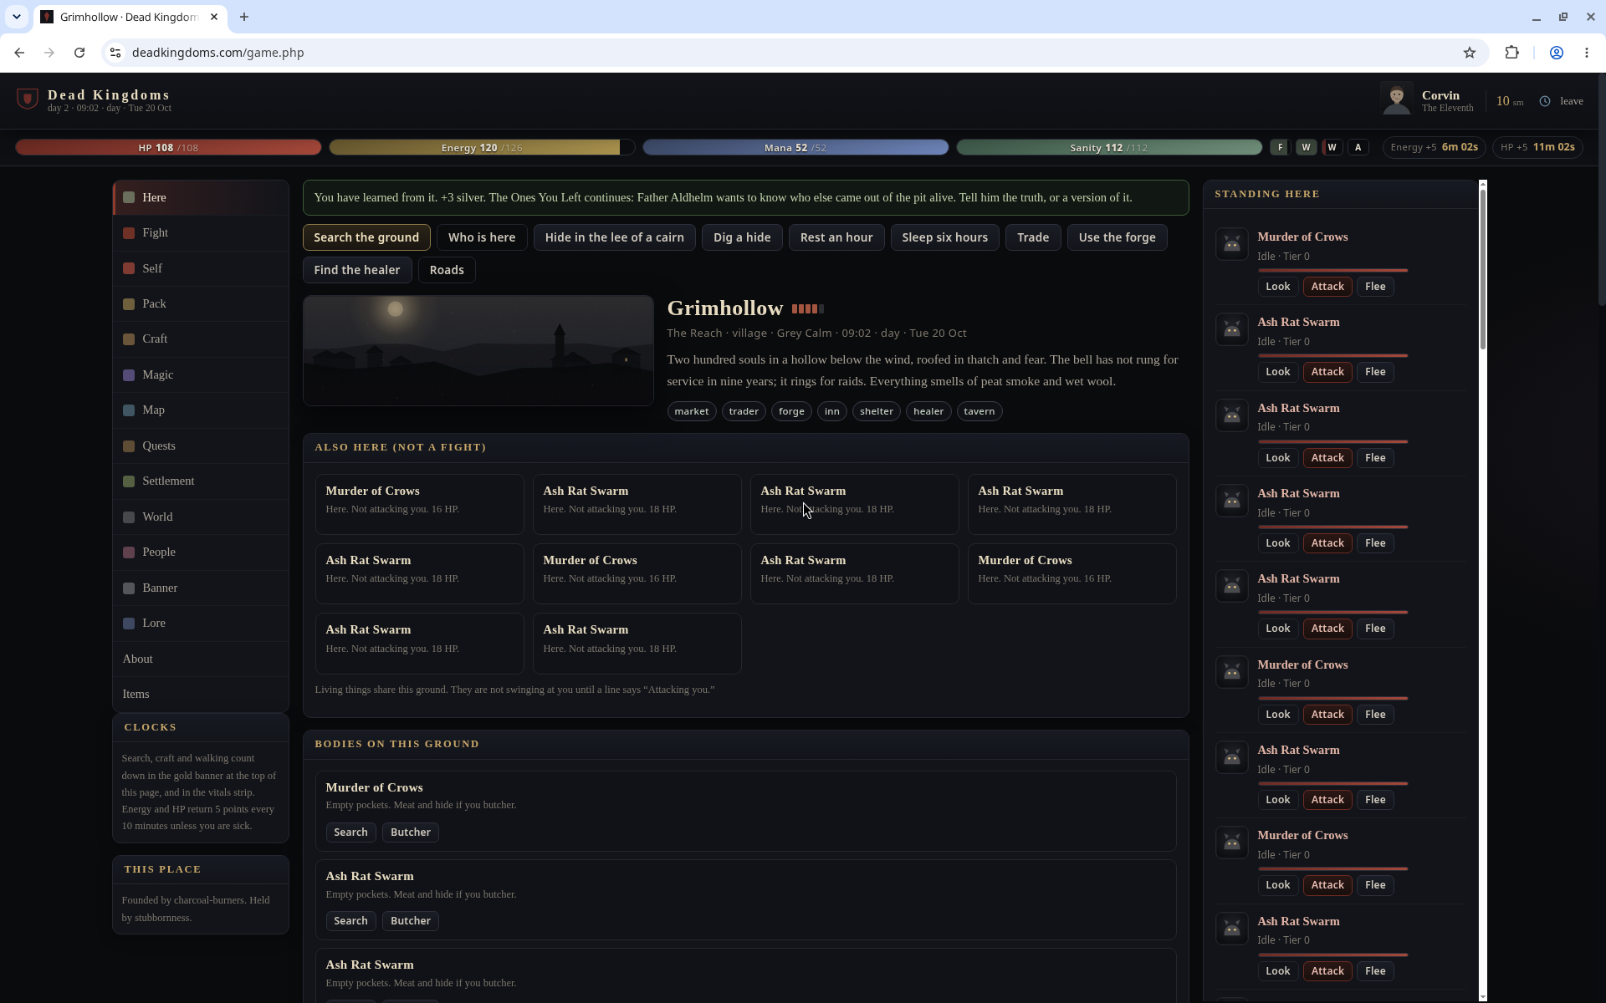The height and width of the screenshot is (1003, 1606).
Task: Open the Roads action
Action: [x=447, y=270]
